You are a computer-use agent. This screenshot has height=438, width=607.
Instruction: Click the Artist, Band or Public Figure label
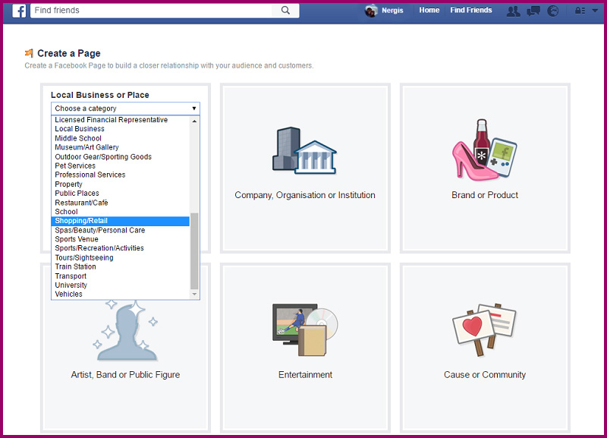pyautogui.click(x=125, y=375)
